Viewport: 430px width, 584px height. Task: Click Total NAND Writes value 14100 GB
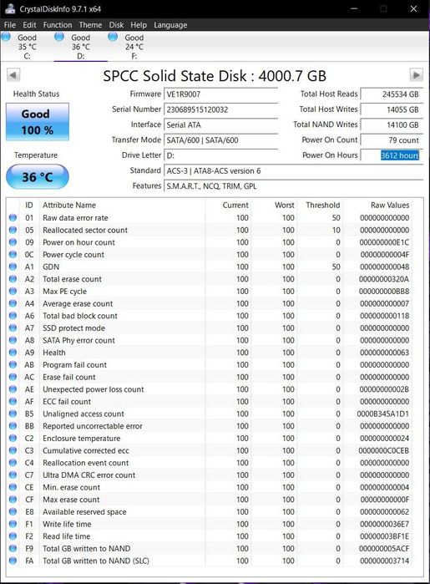(392, 124)
